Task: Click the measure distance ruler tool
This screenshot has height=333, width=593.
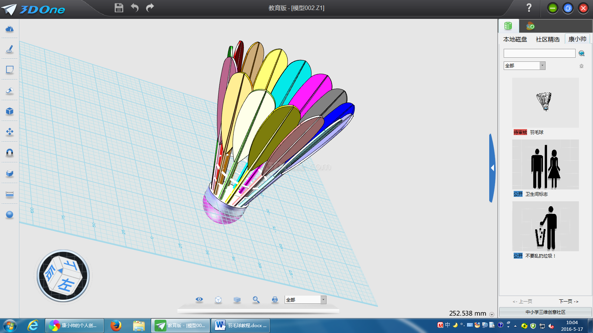Action: click(x=10, y=194)
